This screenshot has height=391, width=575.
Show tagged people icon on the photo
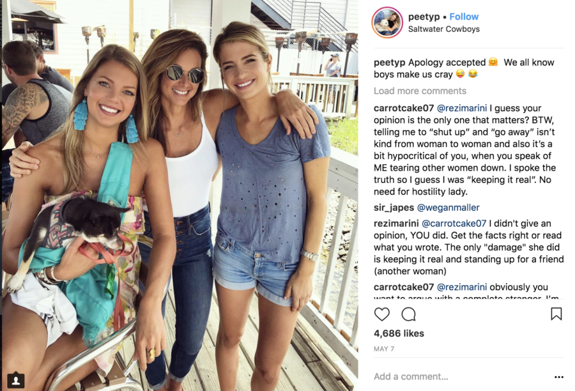tap(16, 380)
